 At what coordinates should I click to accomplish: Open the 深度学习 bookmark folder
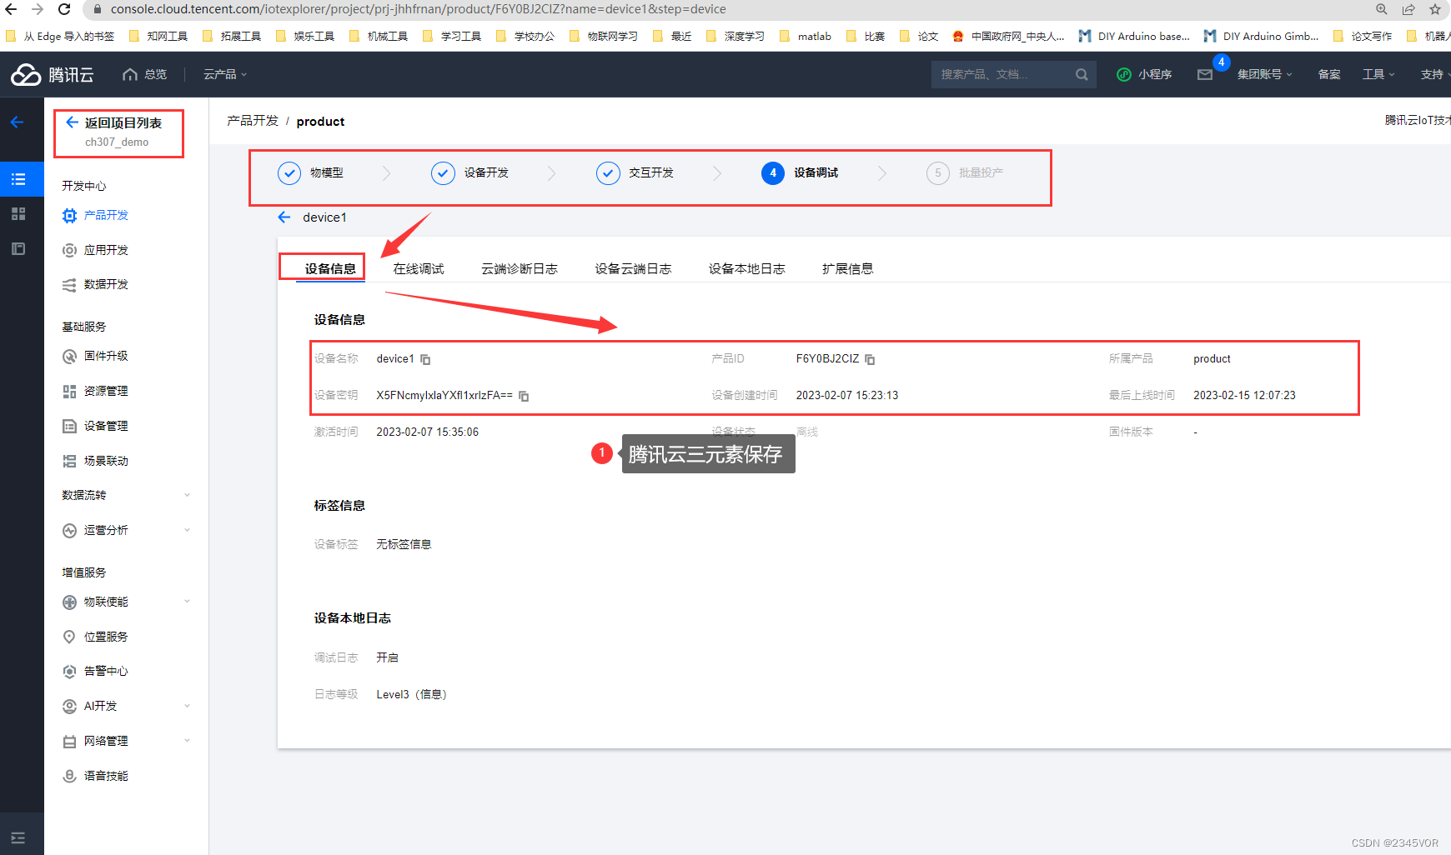click(x=736, y=36)
